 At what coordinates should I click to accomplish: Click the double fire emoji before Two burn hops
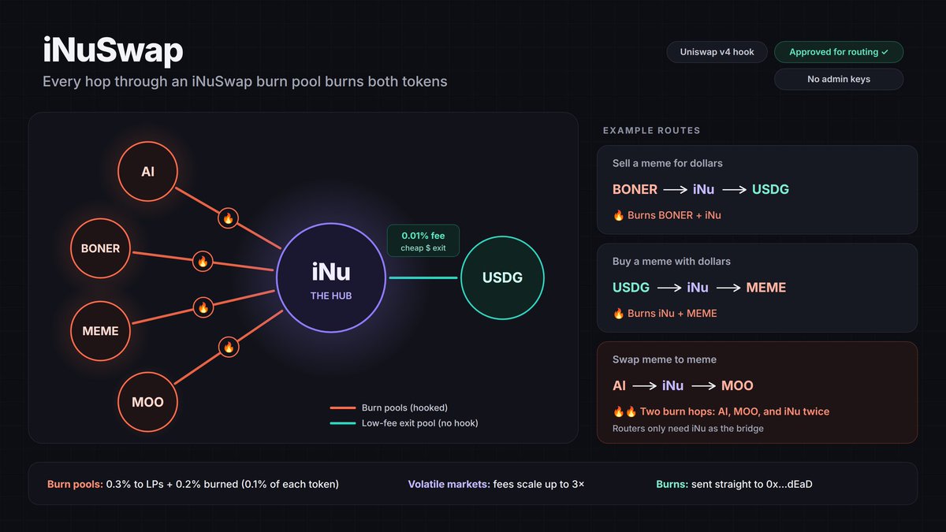coord(624,411)
